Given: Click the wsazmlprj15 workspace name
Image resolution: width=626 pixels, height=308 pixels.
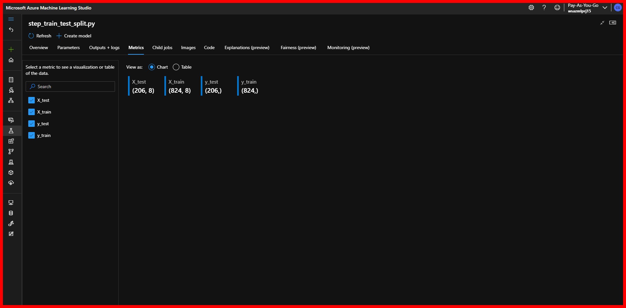Looking at the screenshot, I should [x=579, y=11].
